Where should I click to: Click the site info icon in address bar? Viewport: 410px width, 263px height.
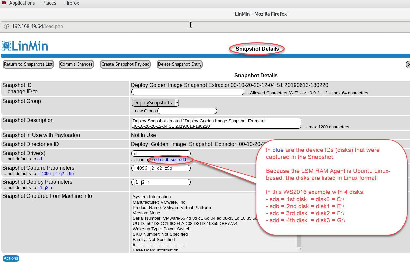(x=6, y=26)
